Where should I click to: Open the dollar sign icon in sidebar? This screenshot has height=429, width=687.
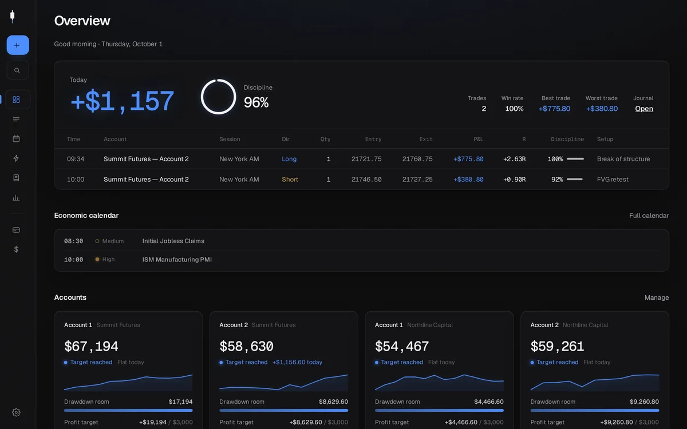click(16, 249)
